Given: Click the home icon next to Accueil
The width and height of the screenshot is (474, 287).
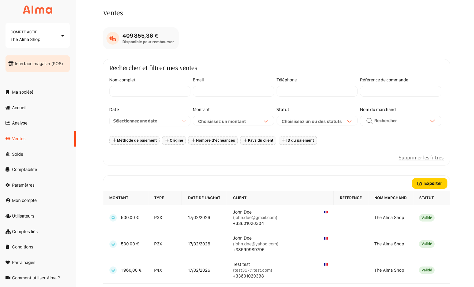Looking at the screenshot, I should click(8, 108).
